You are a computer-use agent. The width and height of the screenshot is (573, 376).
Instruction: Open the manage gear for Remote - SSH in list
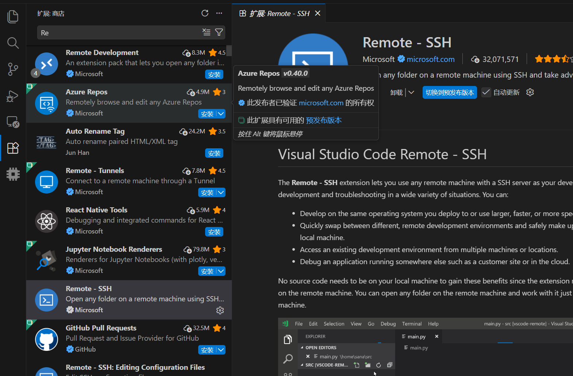point(220,310)
